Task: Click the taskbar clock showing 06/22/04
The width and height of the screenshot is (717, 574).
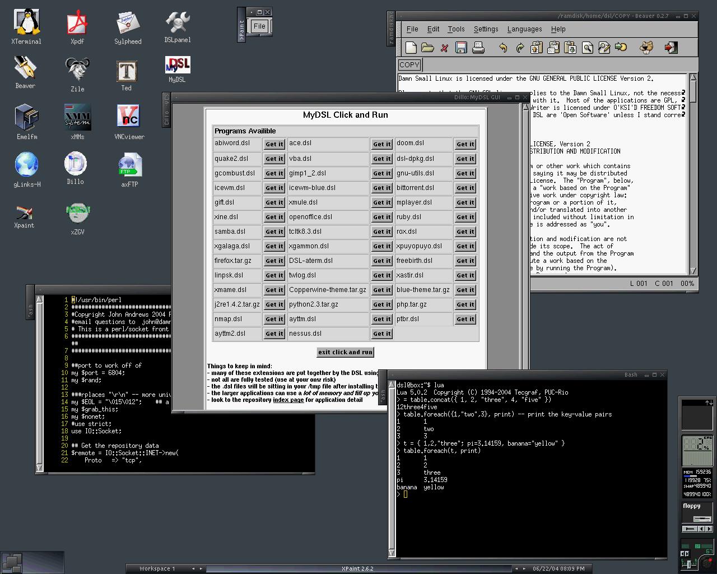Action: click(558, 568)
